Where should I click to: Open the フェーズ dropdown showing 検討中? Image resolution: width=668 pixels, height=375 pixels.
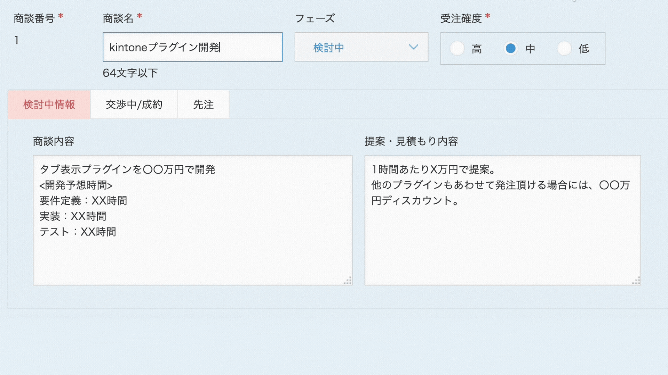[x=361, y=47]
